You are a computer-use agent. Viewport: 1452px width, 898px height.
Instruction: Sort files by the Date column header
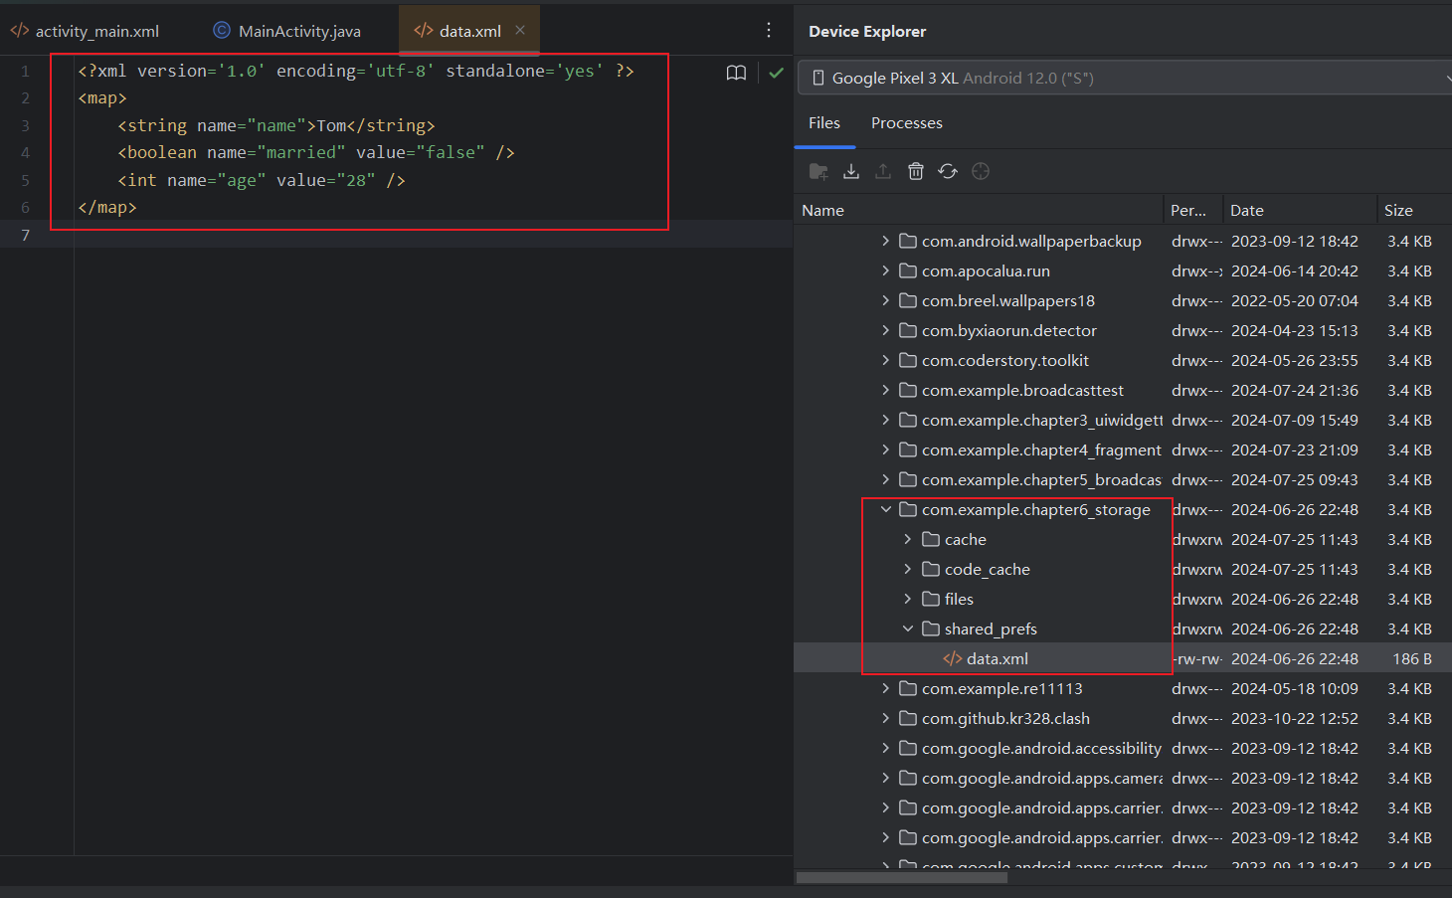point(1247,211)
